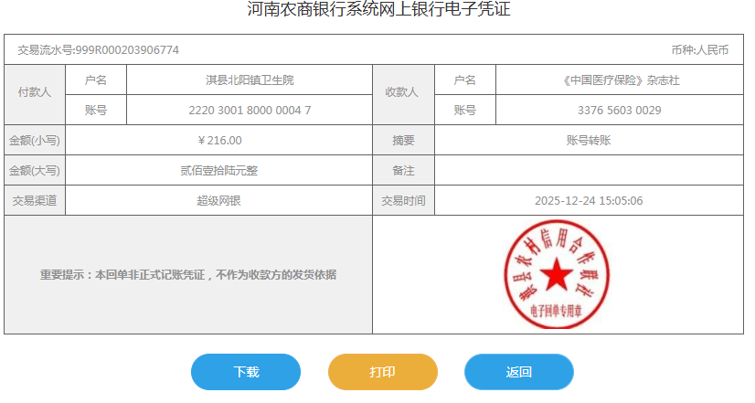Click the 付款人 payer header cell

click(35, 94)
